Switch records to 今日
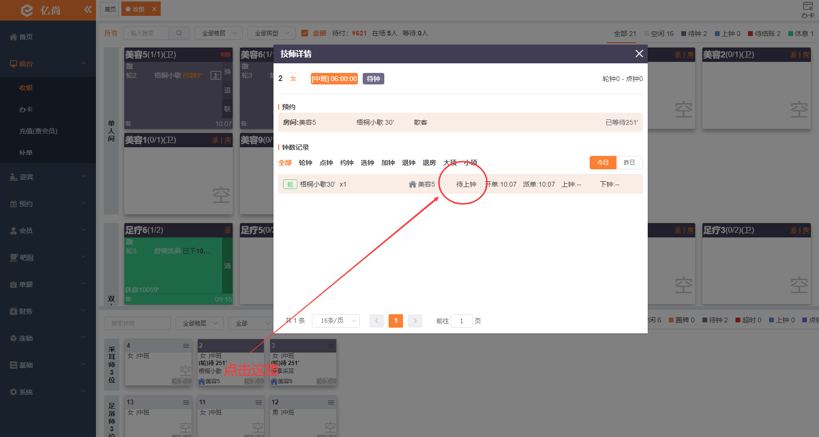 (603, 163)
